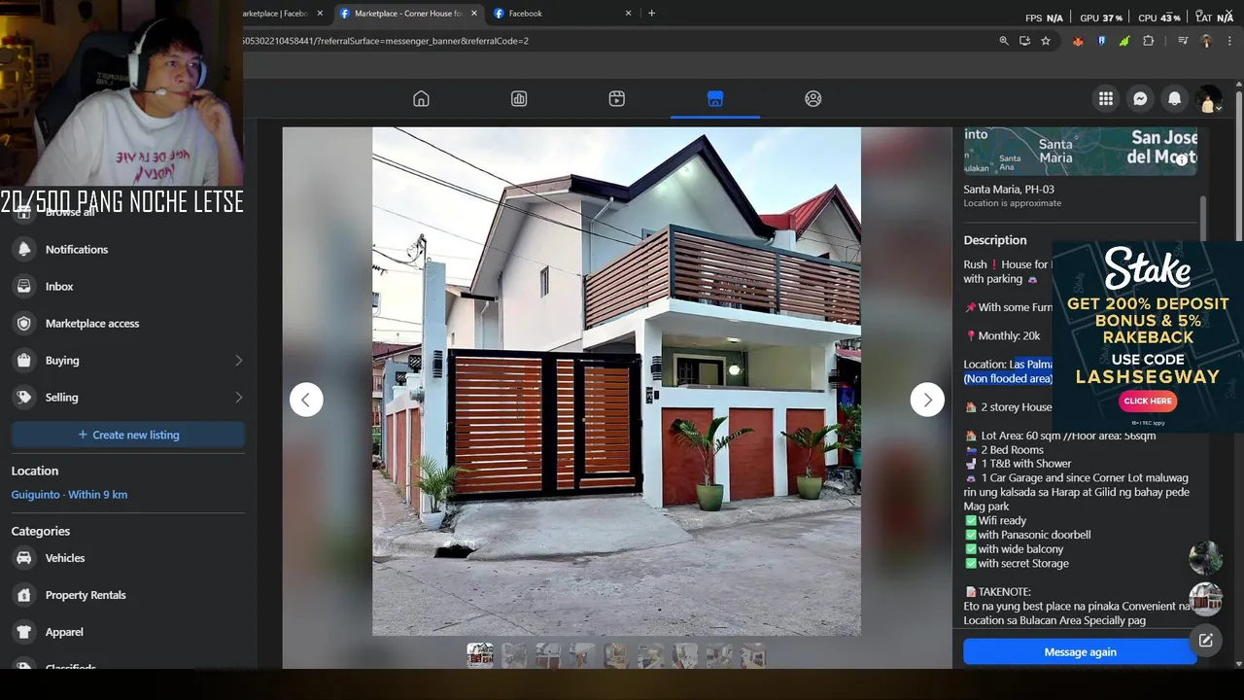Close the 'Marketplace - Corner House' tab
The width and height of the screenshot is (1244, 700).
474,14
